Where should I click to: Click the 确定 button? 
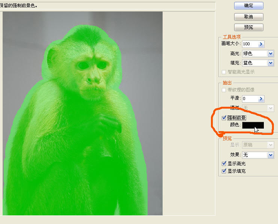248,6
